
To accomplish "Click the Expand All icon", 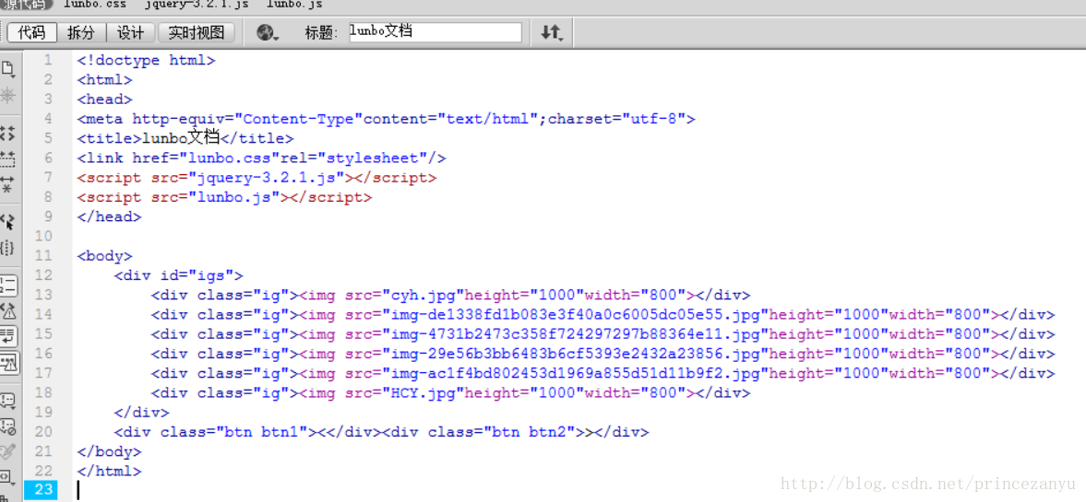I will tap(8, 184).
